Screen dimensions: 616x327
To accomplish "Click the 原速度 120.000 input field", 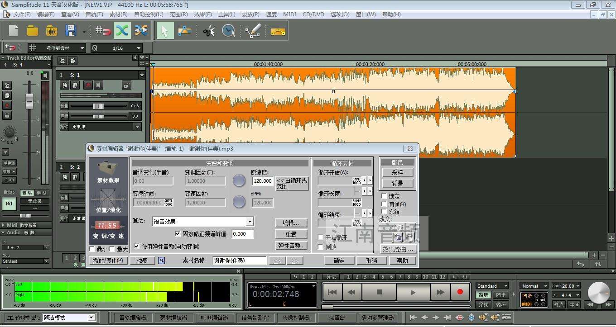I will point(263,181).
